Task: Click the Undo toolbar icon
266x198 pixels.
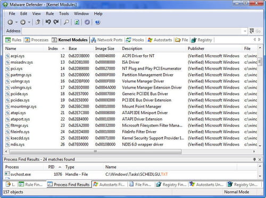Action: pos(48,22)
